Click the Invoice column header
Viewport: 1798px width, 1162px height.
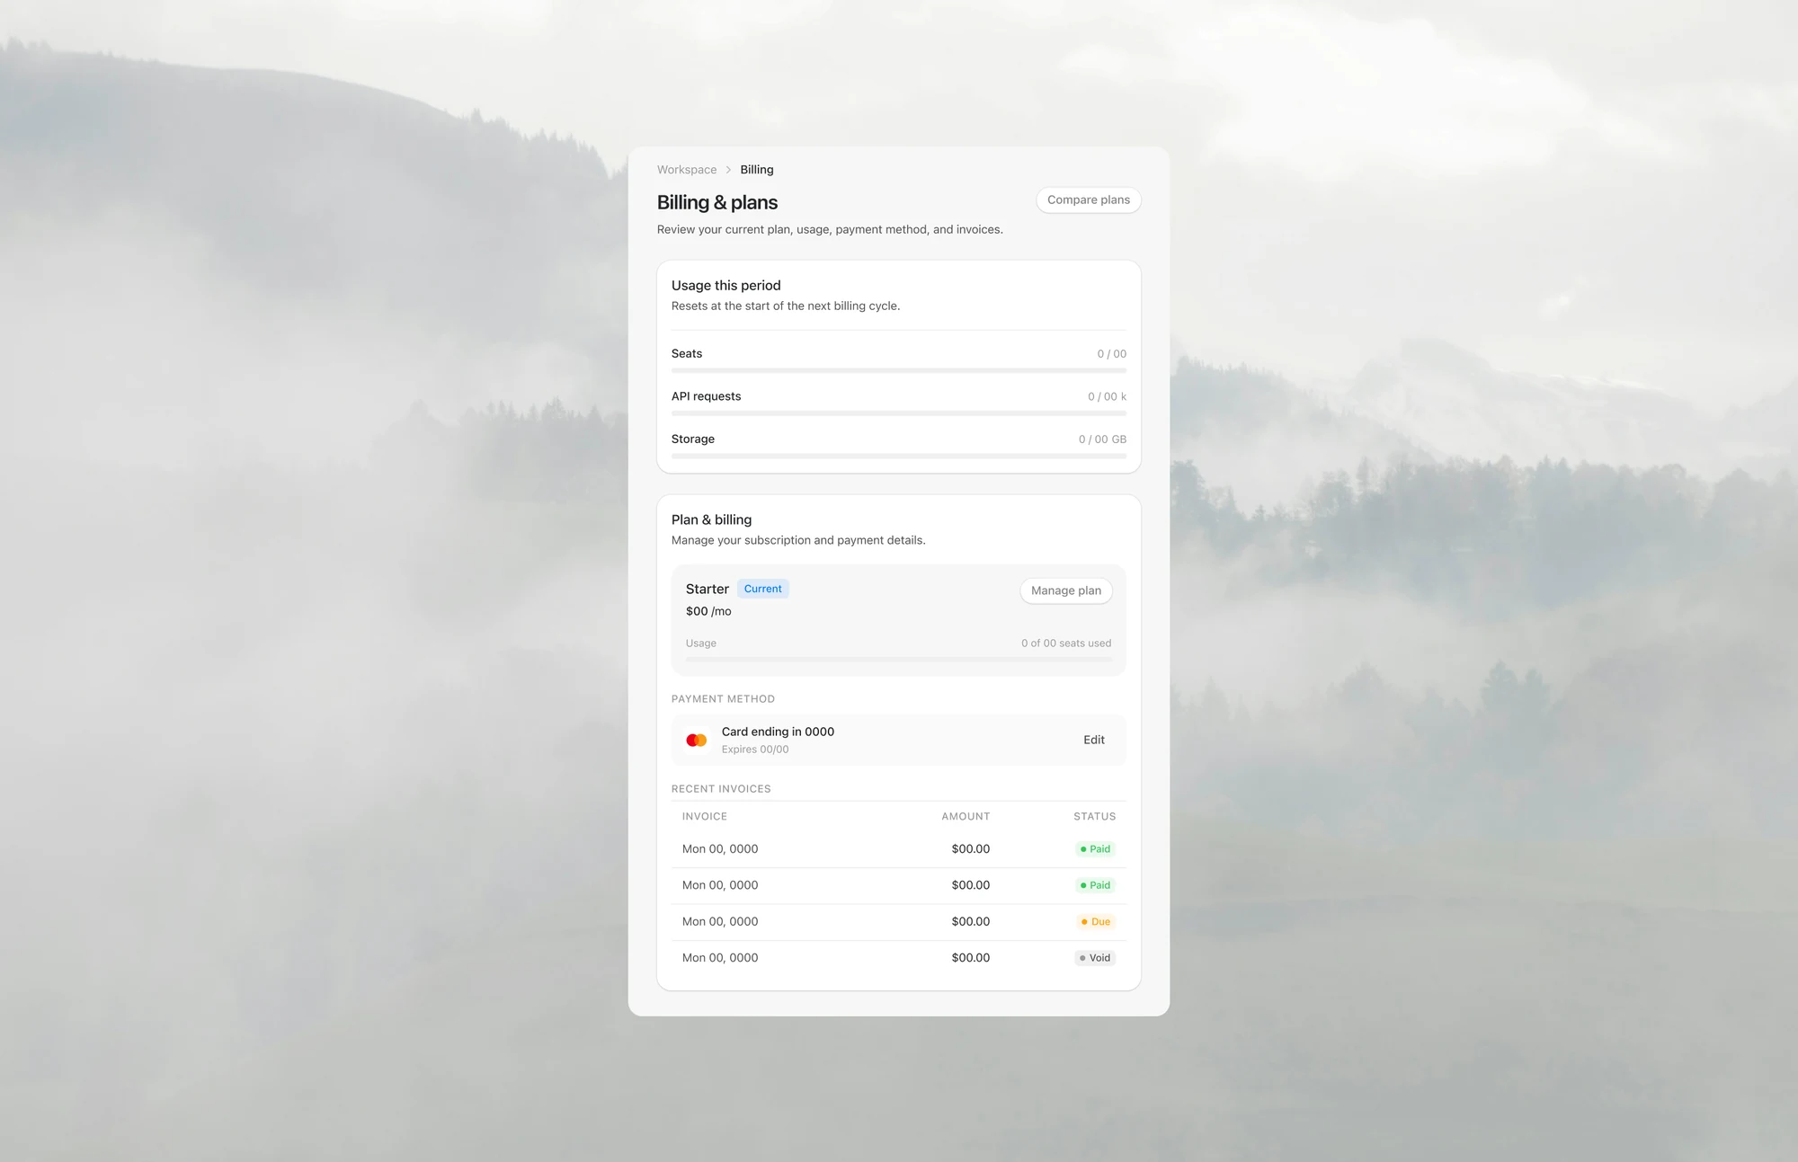coord(705,817)
